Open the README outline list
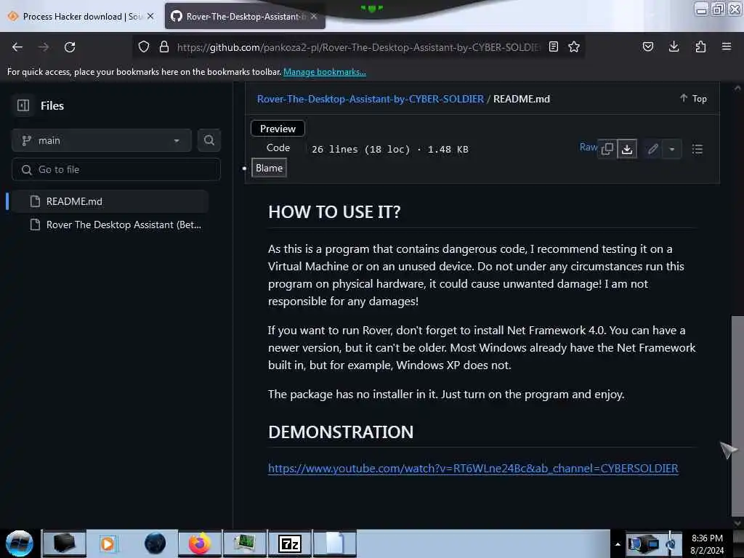This screenshot has height=558, width=744. pyautogui.click(x=697, y=150)
